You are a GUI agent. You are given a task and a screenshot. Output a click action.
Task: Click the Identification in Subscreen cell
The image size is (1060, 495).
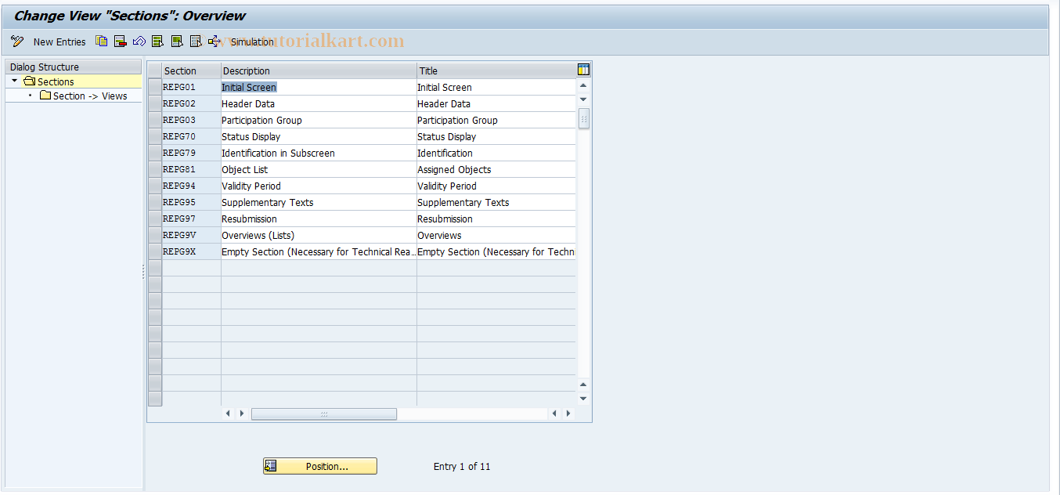(319, 153)
